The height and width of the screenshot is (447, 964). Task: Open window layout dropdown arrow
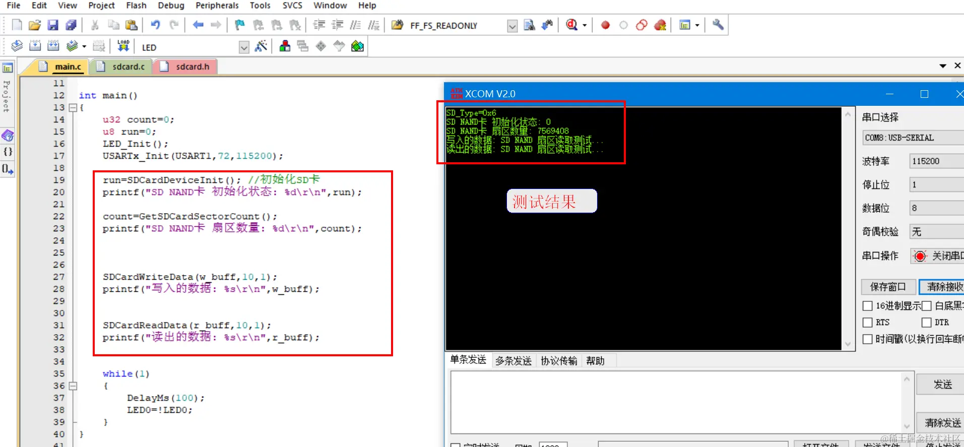(x=697, y=25)
